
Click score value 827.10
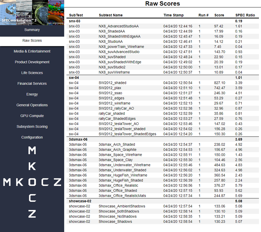pyautogui.click(x=219, y=83)
